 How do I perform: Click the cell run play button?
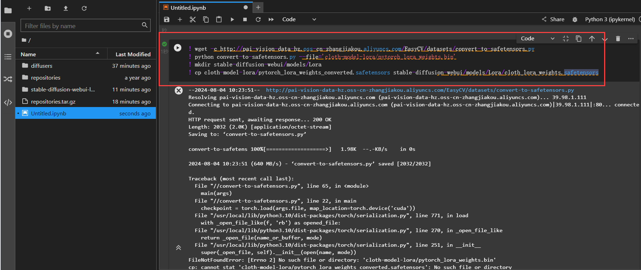(x=177, y=48)
